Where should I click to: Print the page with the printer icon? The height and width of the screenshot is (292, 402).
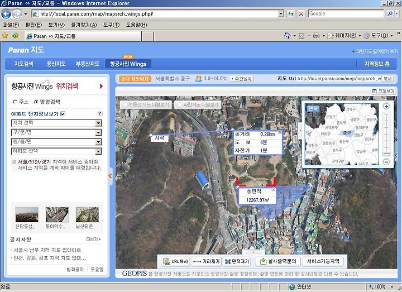[317, 36]
